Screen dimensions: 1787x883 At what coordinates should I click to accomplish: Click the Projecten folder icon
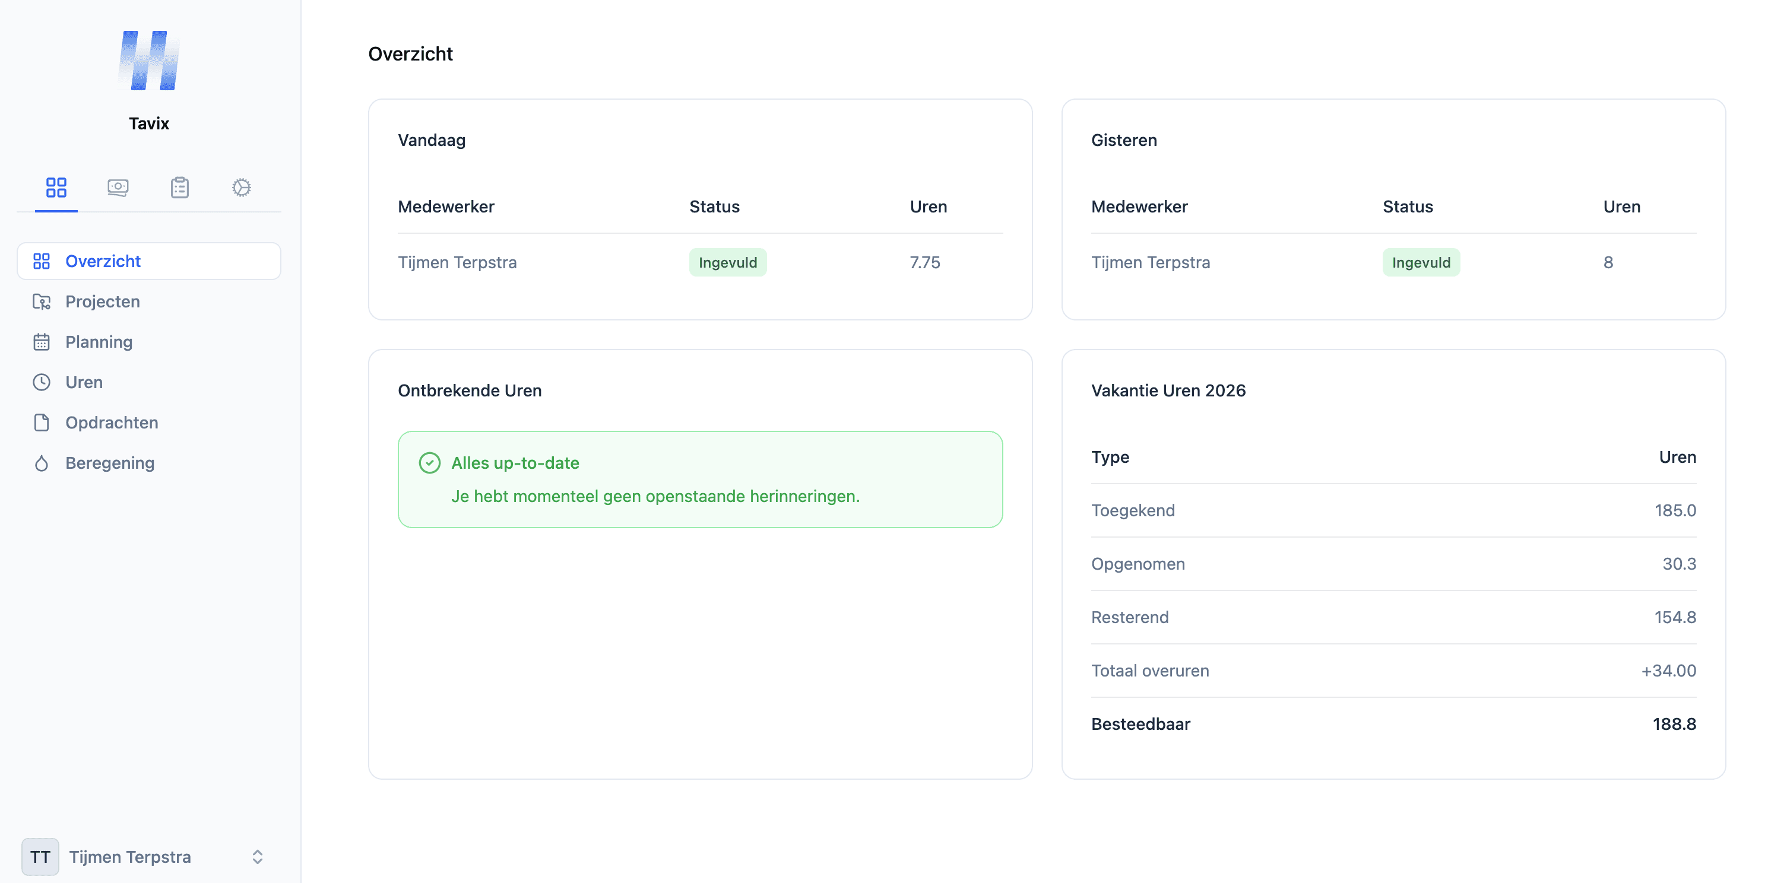click(x=42, y=301)
